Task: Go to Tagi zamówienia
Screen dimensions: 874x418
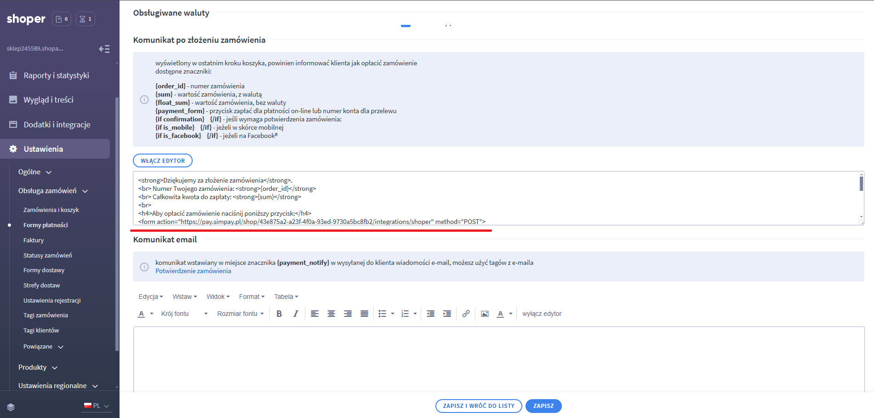Action: (46, 315)
